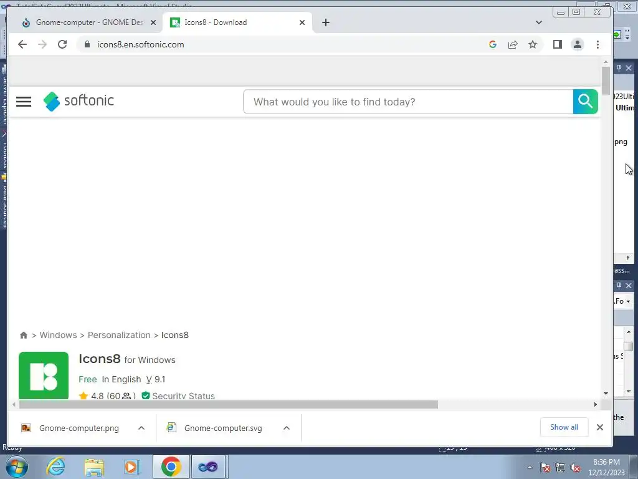The width and height of the screenshot is (638, 479).
Task: Click the Icons8 title heading
Action: coord(100,359)
